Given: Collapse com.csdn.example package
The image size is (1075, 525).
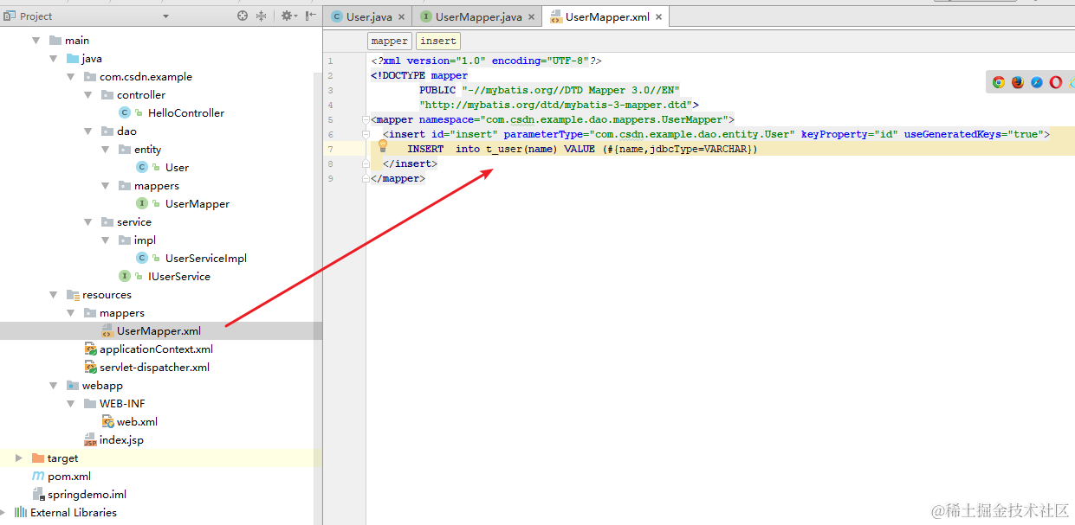Looking at the screenshot, I should click(71, 76).
